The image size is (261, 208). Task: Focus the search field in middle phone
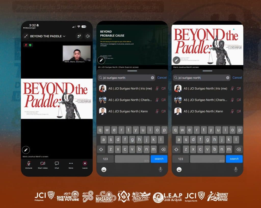tap(126, 78)
